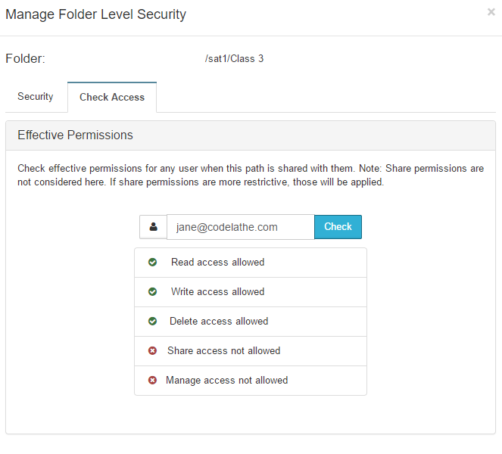This screenshot has width=502, height=454.
Task: Click the Delete access allowed row
Action: point(251,322)
